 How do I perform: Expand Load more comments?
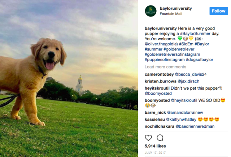[165, 67]
